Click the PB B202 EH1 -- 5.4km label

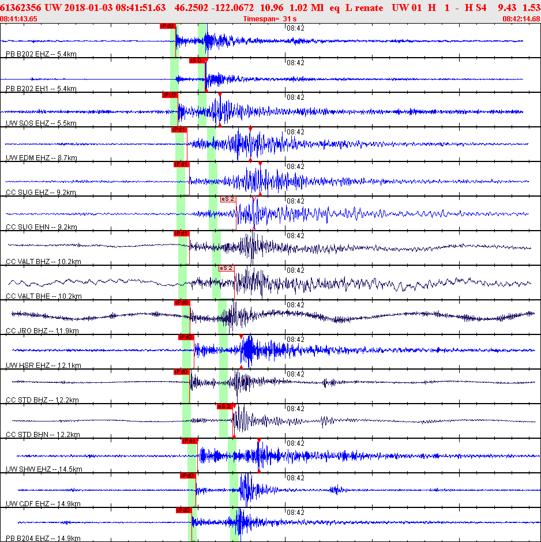41,88
